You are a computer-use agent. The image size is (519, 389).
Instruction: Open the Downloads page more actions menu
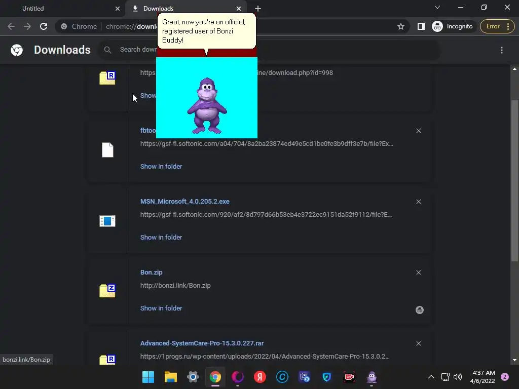pos(502,50)
